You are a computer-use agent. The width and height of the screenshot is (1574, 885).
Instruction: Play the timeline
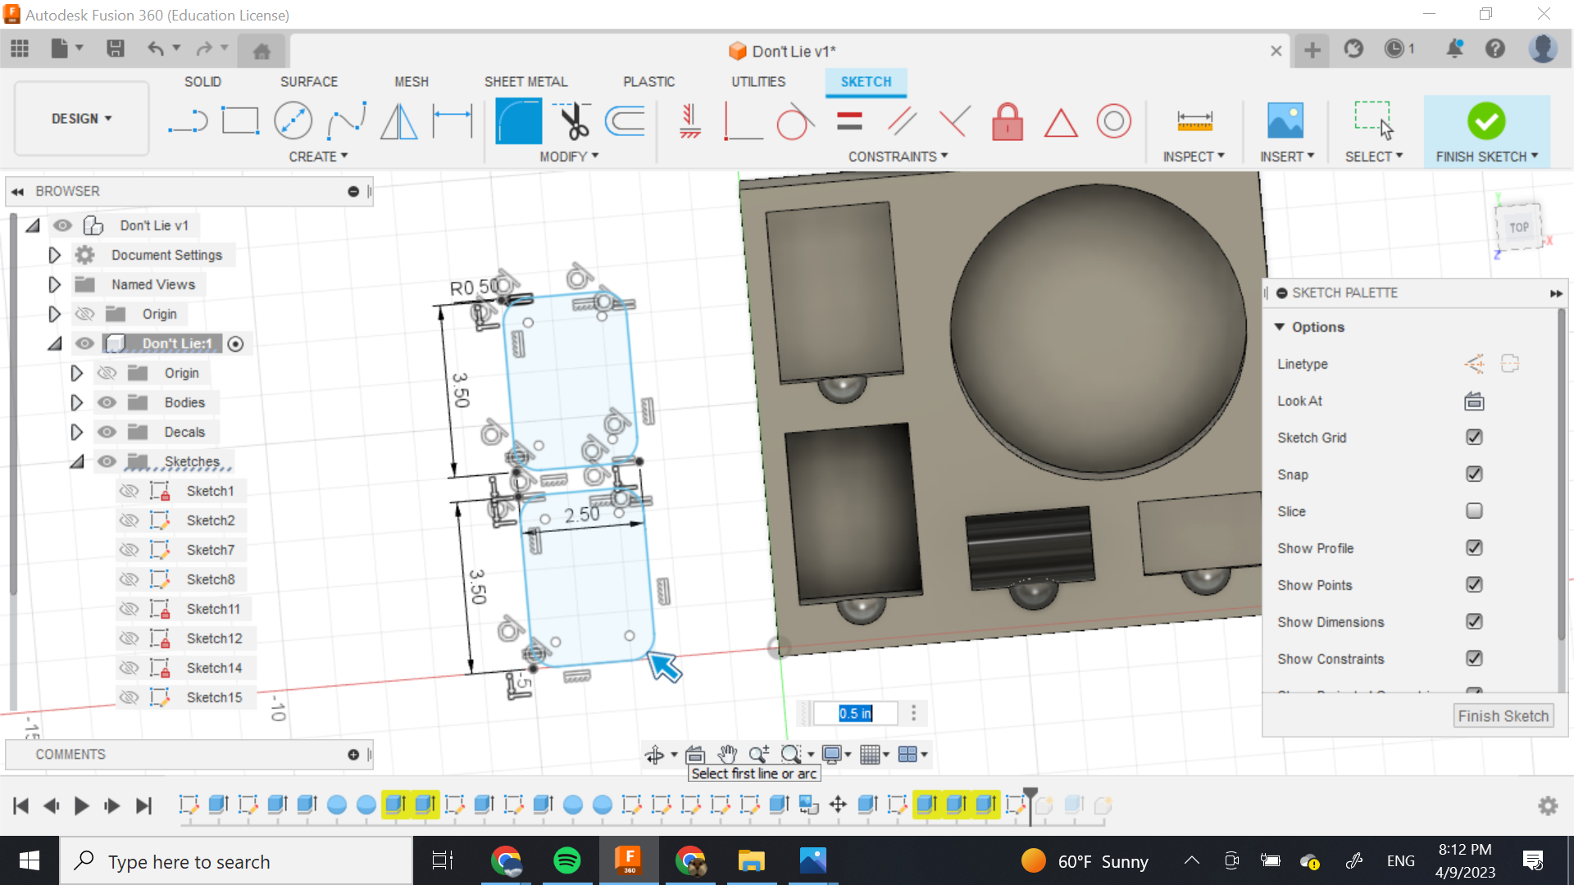click(x=81, y=806)
